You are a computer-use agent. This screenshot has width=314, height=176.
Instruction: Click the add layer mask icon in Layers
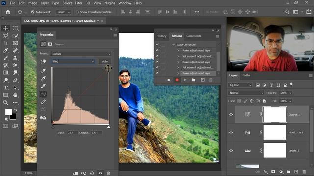[x=273, y=172]
